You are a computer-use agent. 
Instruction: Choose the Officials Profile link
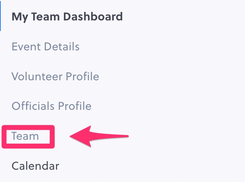(x=52, y=106)
